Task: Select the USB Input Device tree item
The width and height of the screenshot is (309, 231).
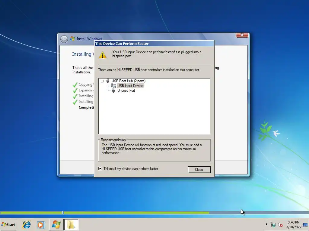Action: click(130, 86)
